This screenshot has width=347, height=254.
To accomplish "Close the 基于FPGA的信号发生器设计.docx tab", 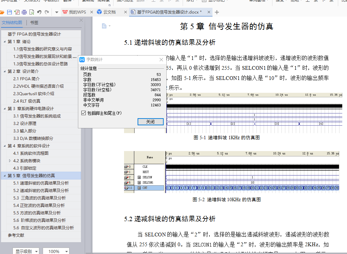I will pos(209,12).
